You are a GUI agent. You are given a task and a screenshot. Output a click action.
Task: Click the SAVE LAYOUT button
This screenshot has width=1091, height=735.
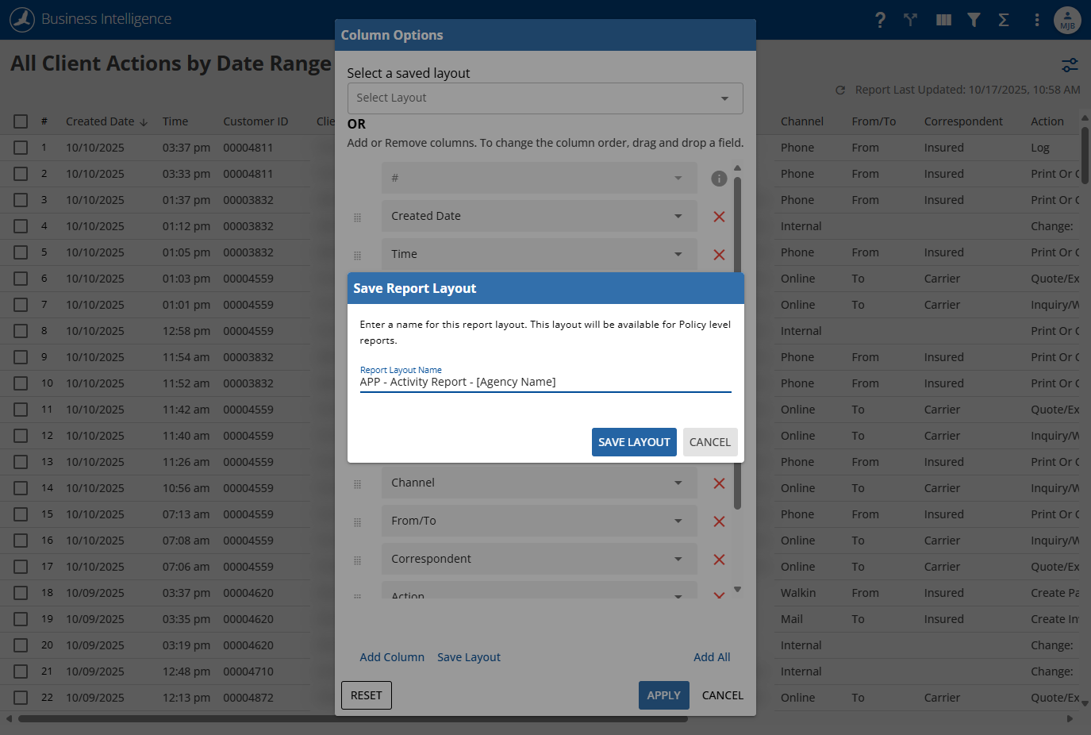(634, 442)
